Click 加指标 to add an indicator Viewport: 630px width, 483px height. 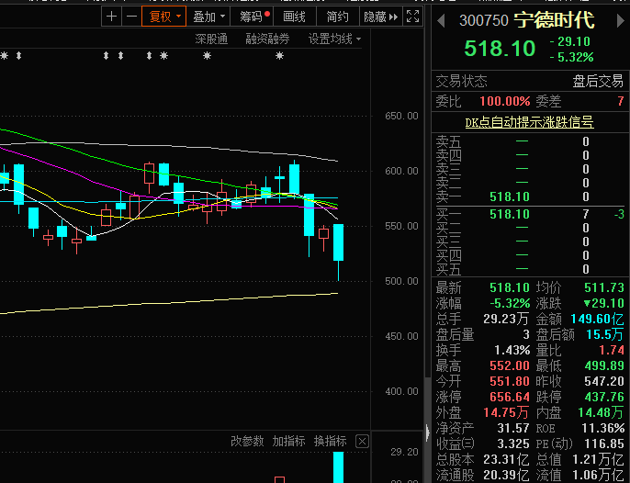288,441
